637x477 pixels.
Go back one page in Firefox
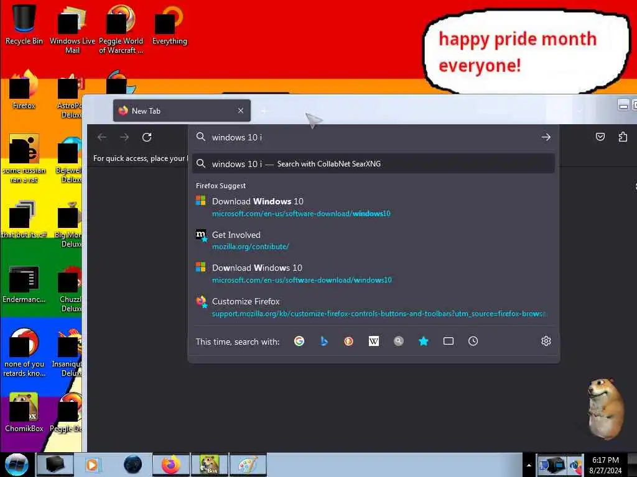tap(102, 137)
